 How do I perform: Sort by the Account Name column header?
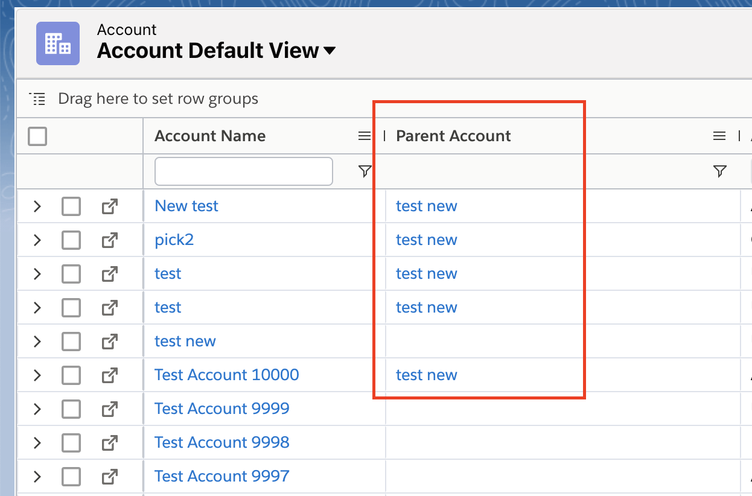coord(210,136)
